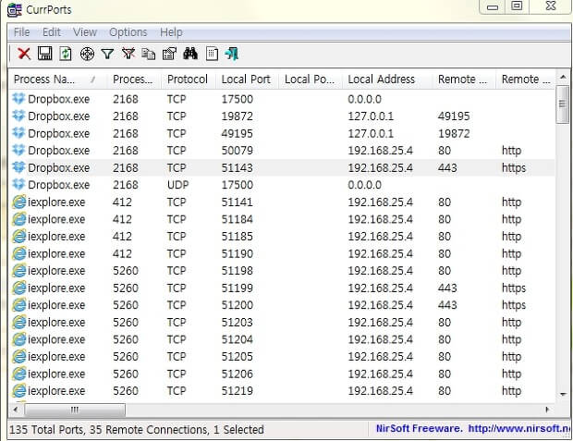Click the vertical scrollbar down arrow
The width and height of the screenshot is (573, 441).
coord(563,394)
